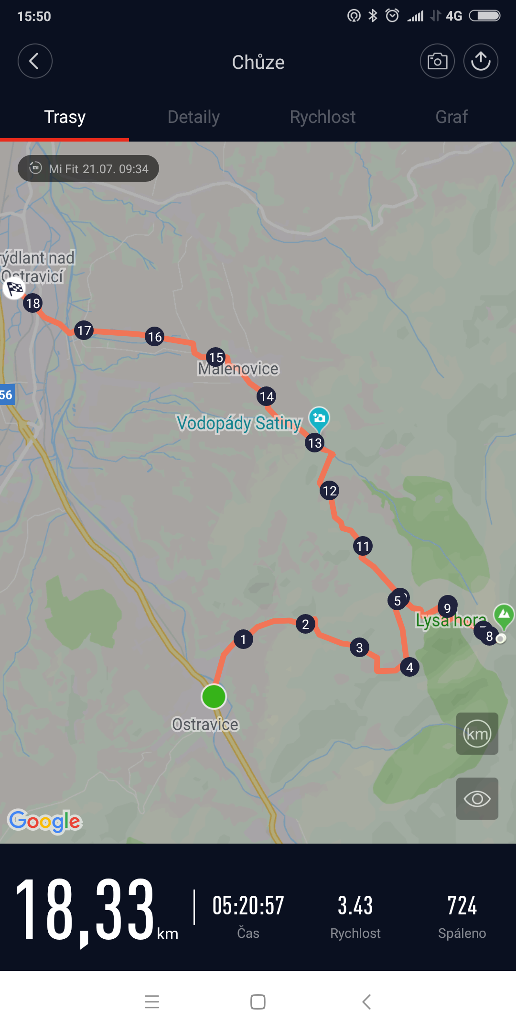Tap the green start point marker

tap(214, 696)
